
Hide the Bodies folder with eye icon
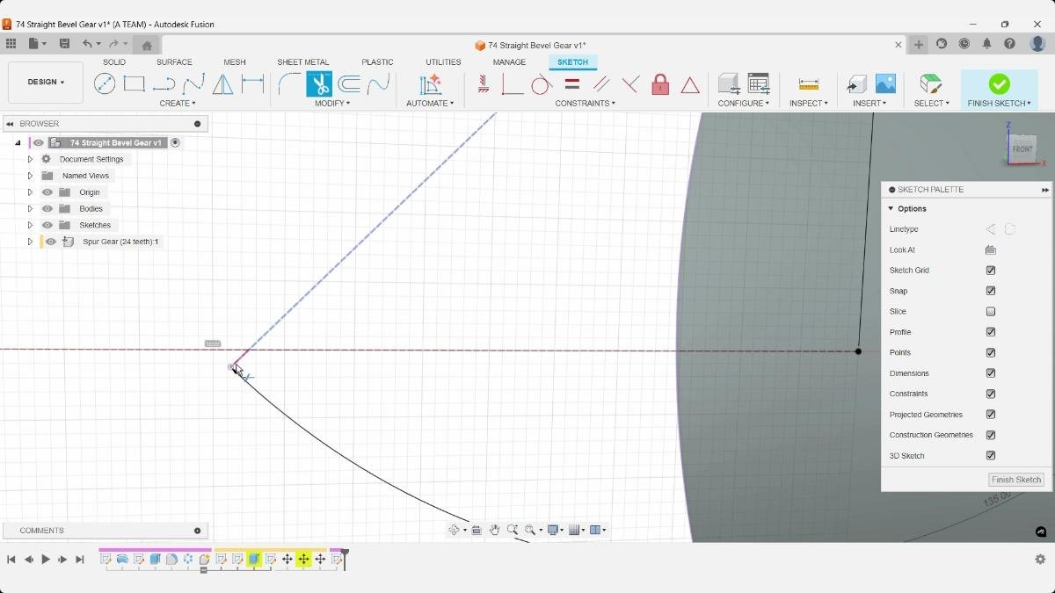click(47, 209)
